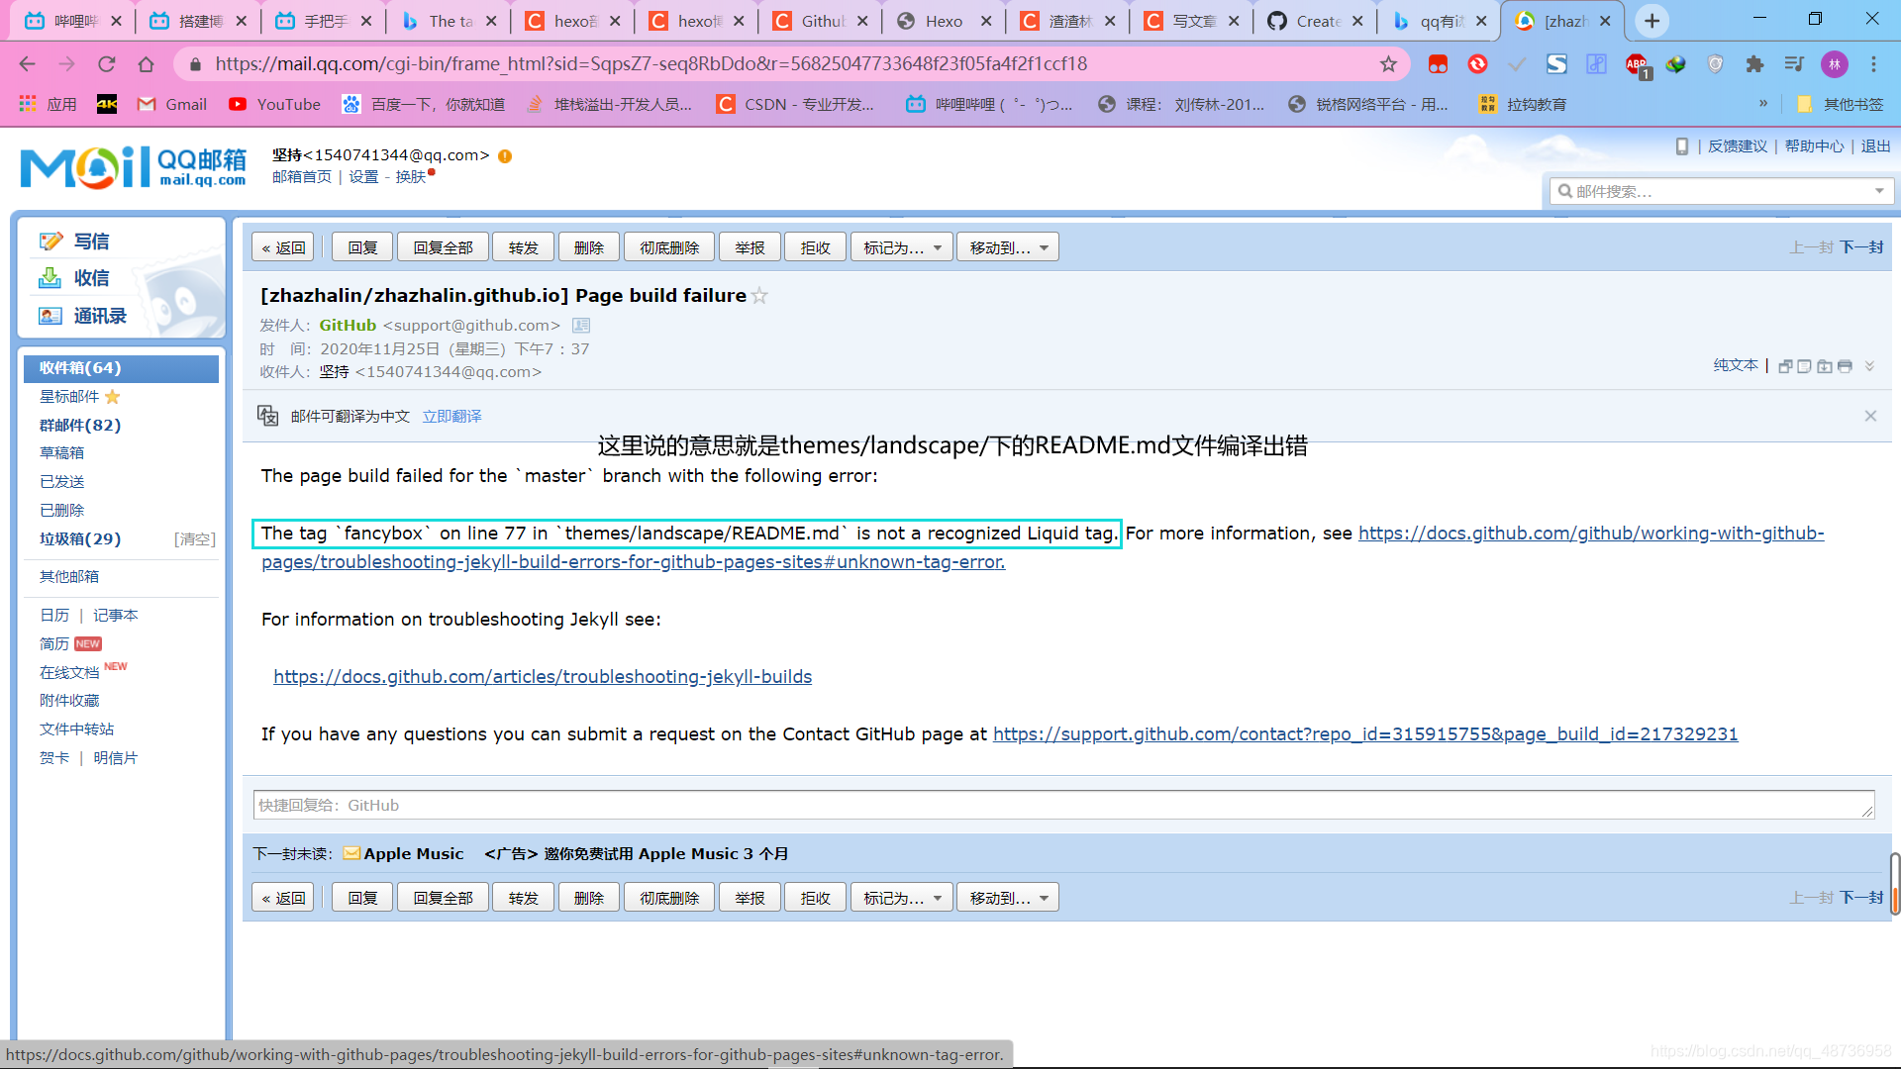The width and height of the screenshot is (1901, 1069).
Task: Log out with 退出 link
Action: pyautogui.click(x=1875, y=146)
